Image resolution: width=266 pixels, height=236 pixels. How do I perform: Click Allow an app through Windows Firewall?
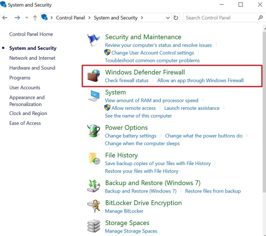coord(200,80)
